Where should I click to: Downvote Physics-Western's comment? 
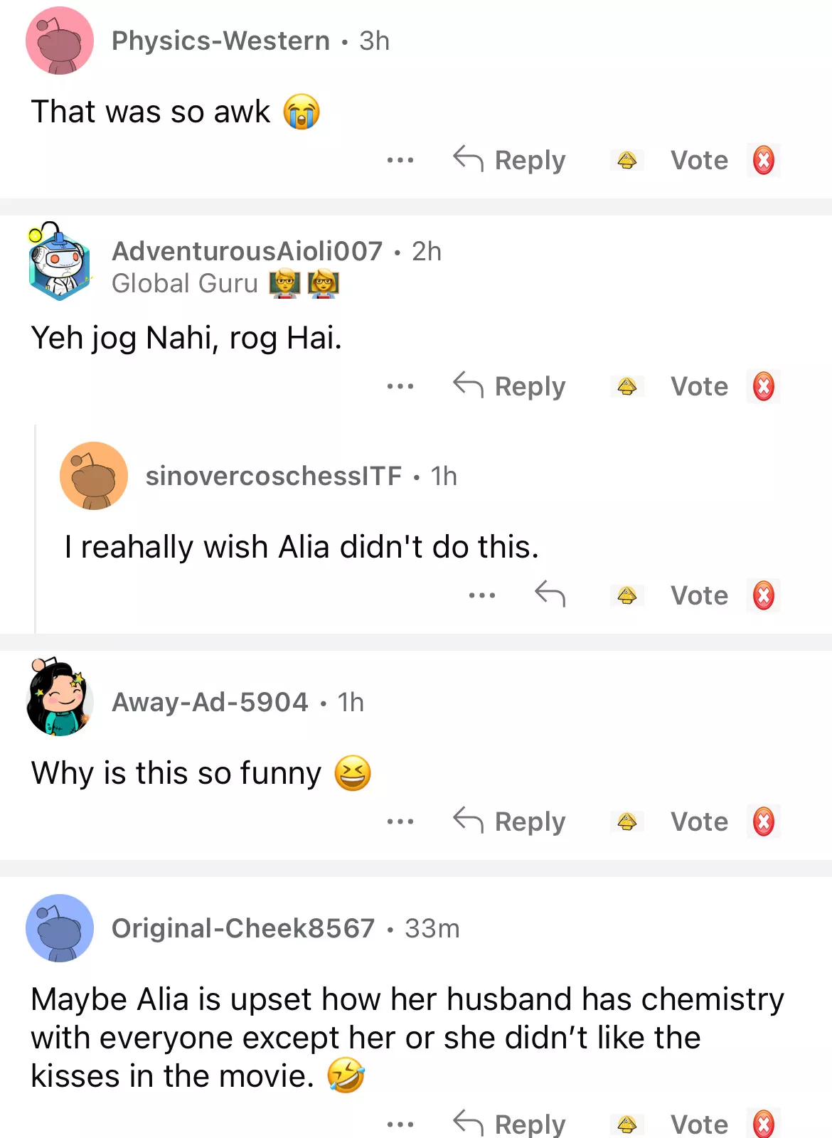point(763,161)
